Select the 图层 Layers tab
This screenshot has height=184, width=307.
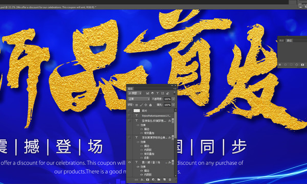(130, 88)
